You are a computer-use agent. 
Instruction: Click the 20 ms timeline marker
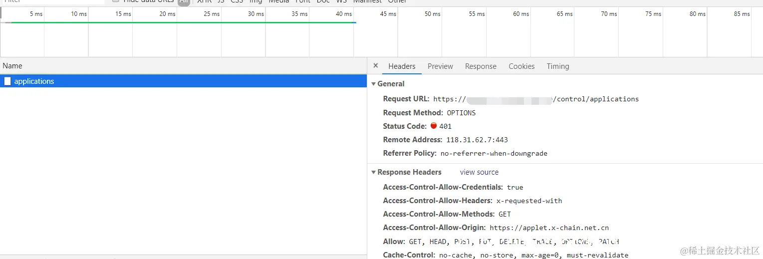tap(167, 14)
